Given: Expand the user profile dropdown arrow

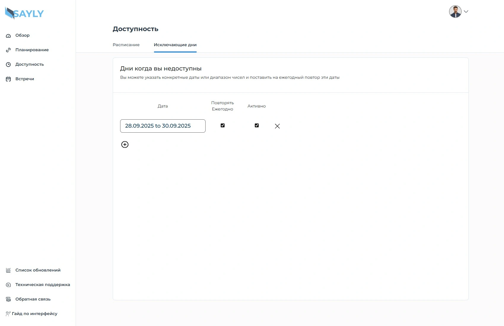Looking at the screenshot, I should pos(466,12).
